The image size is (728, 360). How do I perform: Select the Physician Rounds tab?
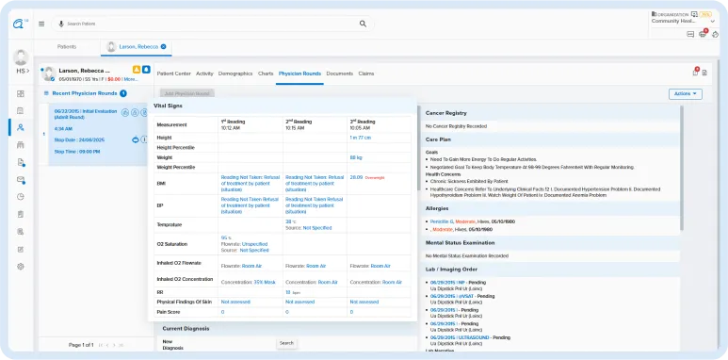click(299, 74)
